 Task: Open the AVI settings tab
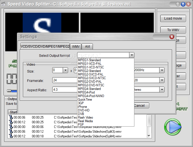(x=87, y=47)
